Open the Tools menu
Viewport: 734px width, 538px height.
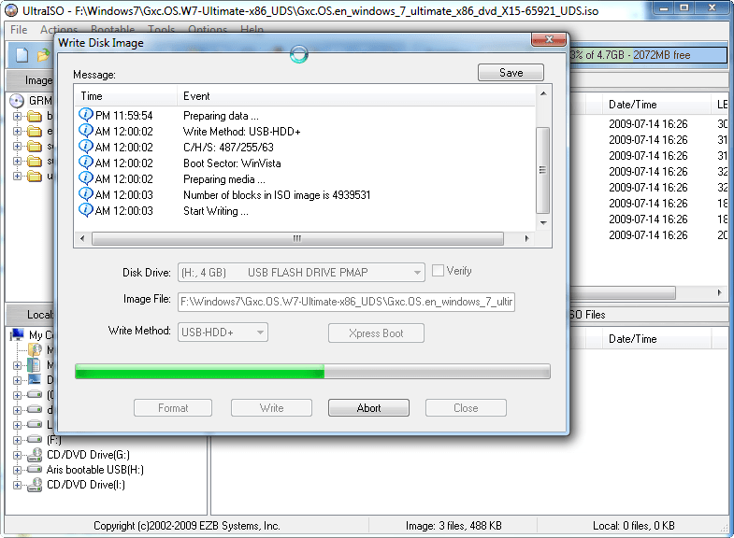[x=161, y=30]
